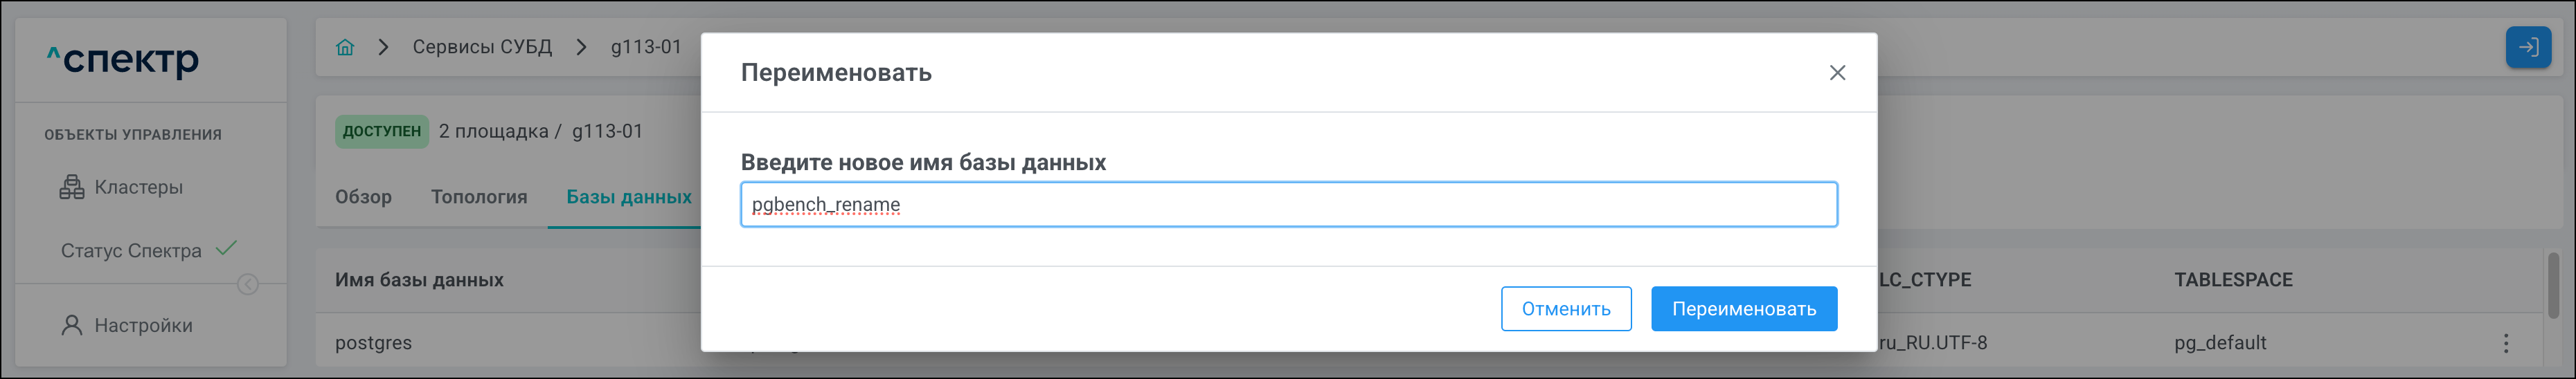The image size is (2576, 379).
Task: Close the Переименовать dialog with X
Action: 1837,73
